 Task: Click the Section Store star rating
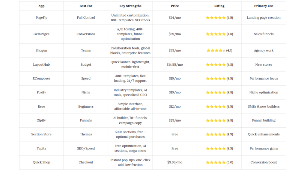[216, 134]
